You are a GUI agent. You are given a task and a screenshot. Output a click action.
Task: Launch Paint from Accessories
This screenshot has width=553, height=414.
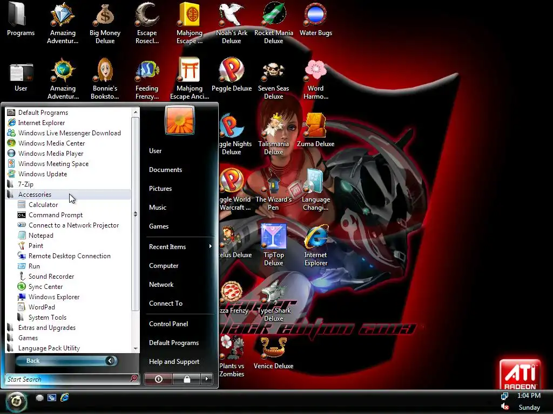pyautogui.click(x=73, y=245)
